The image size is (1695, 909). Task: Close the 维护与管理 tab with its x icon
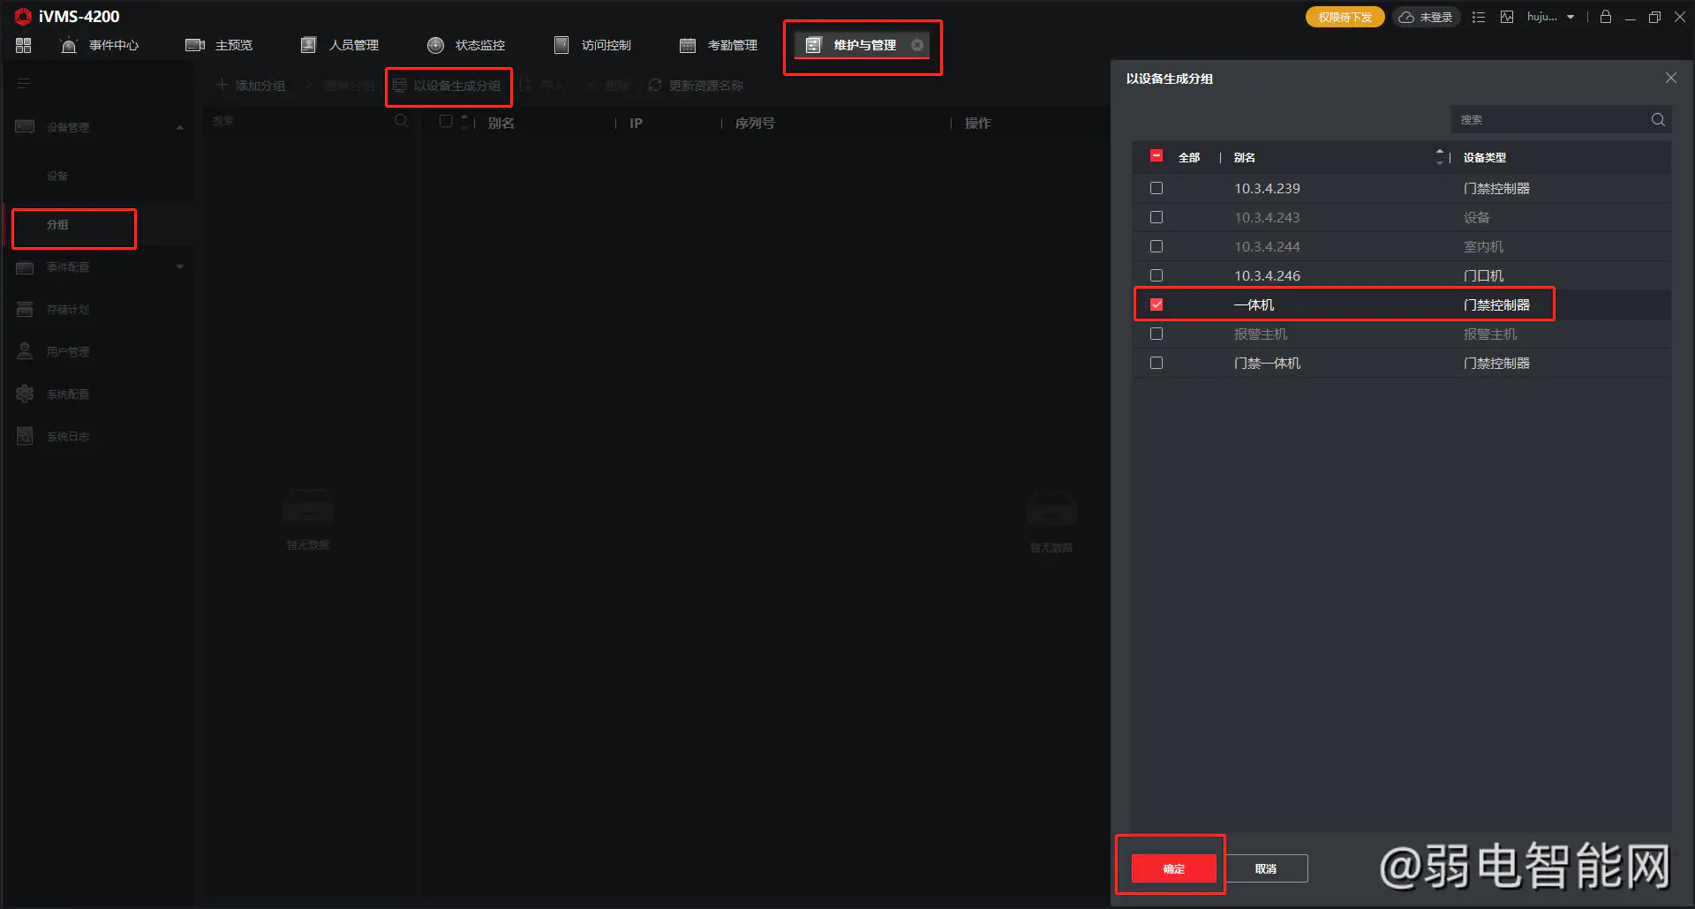point(917,45)
